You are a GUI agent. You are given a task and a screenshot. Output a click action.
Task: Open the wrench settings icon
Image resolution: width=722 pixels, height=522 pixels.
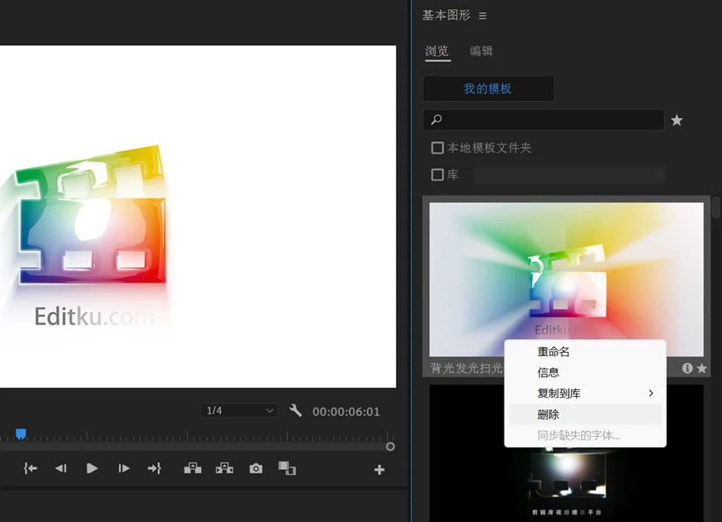pyautogui.click(x=295, y=411)
